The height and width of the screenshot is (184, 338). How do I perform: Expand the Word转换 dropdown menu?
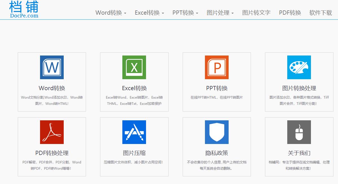click(x=111, y=13)
